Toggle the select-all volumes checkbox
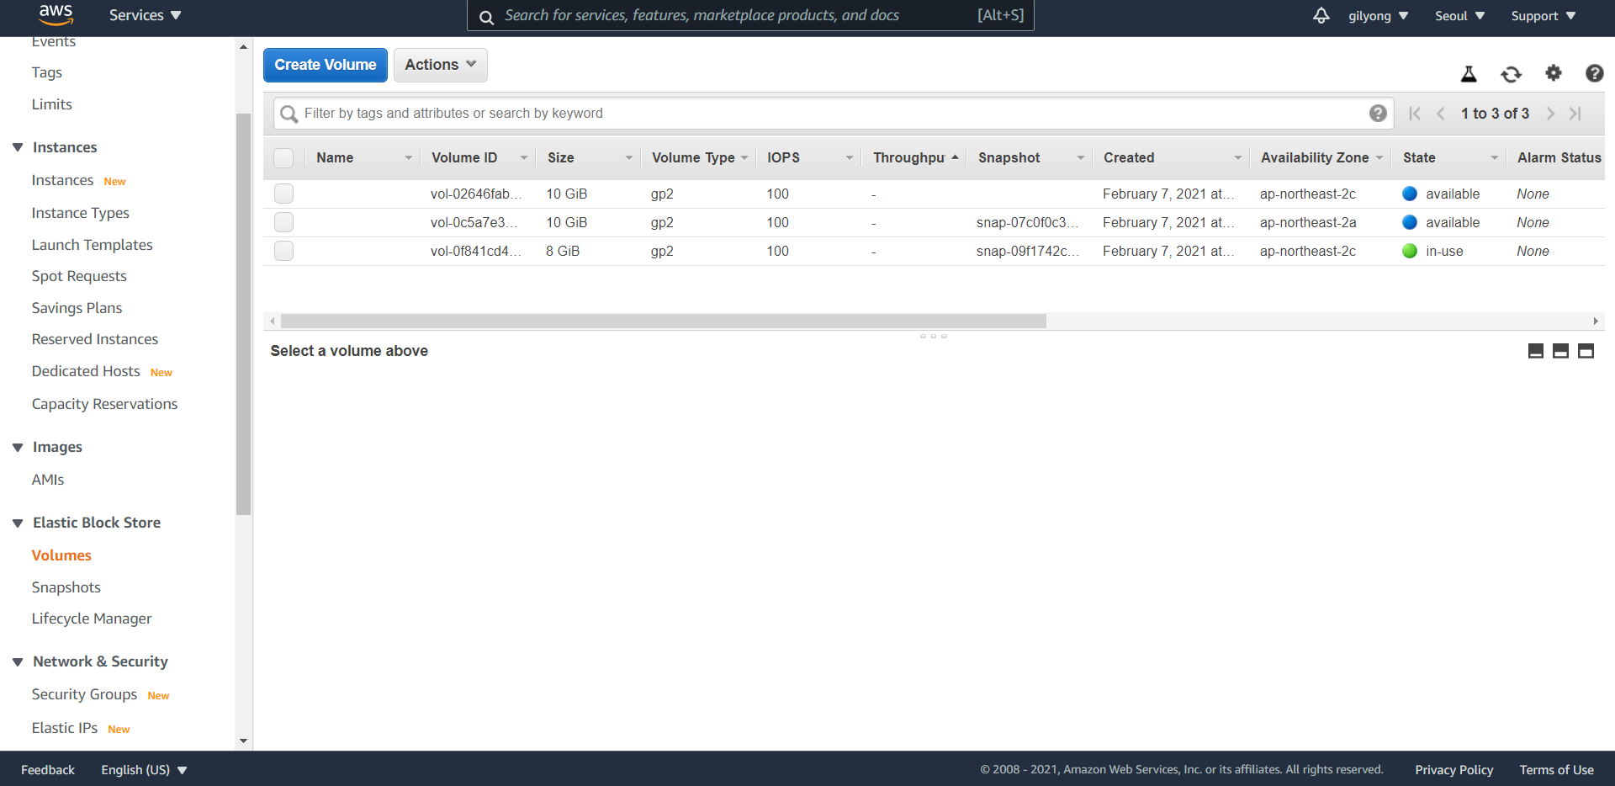 point(283,158)
